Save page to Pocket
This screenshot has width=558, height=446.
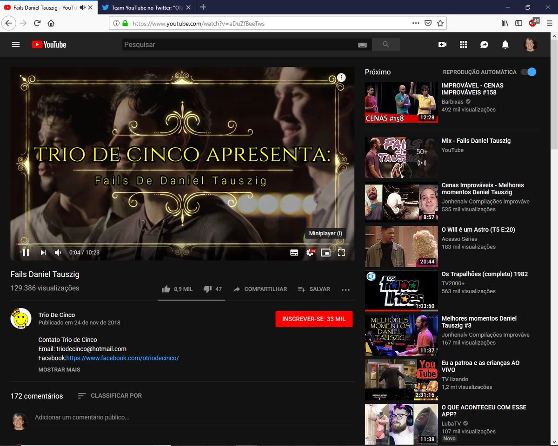pos(428,23)
